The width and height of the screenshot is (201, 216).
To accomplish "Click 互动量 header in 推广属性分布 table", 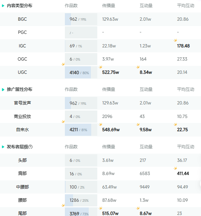I will click(x=146, y=89).
